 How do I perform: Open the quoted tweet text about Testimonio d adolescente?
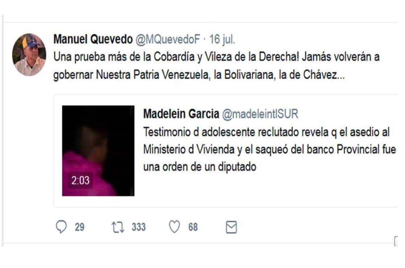coord(270,149)
